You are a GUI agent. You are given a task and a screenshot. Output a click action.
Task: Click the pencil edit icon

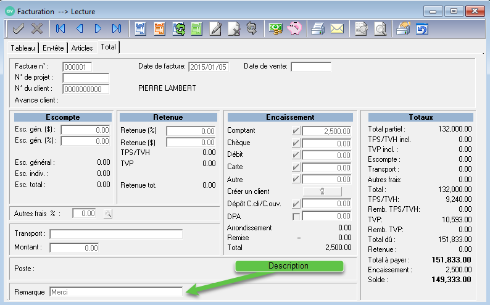coord(215,28)
